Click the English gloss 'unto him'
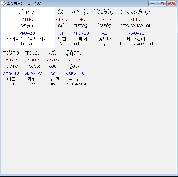 pyautogui.click(x=81, y=43)
